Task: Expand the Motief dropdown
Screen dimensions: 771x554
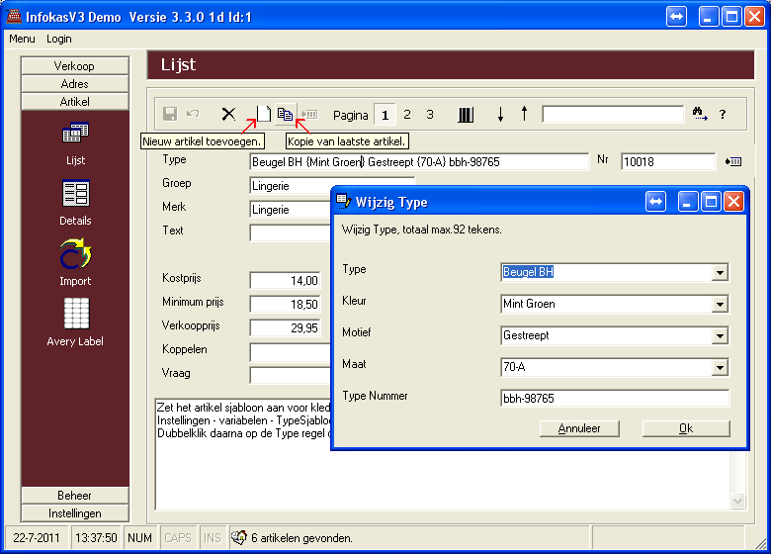Action: tap(721, 336)
